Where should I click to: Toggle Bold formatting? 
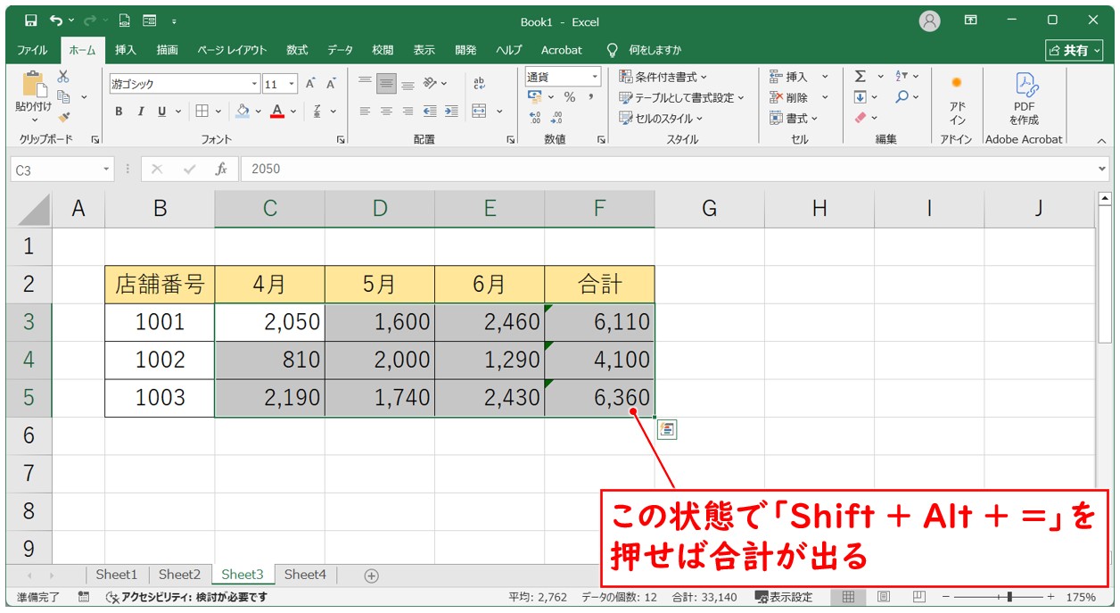coord(119,112)
